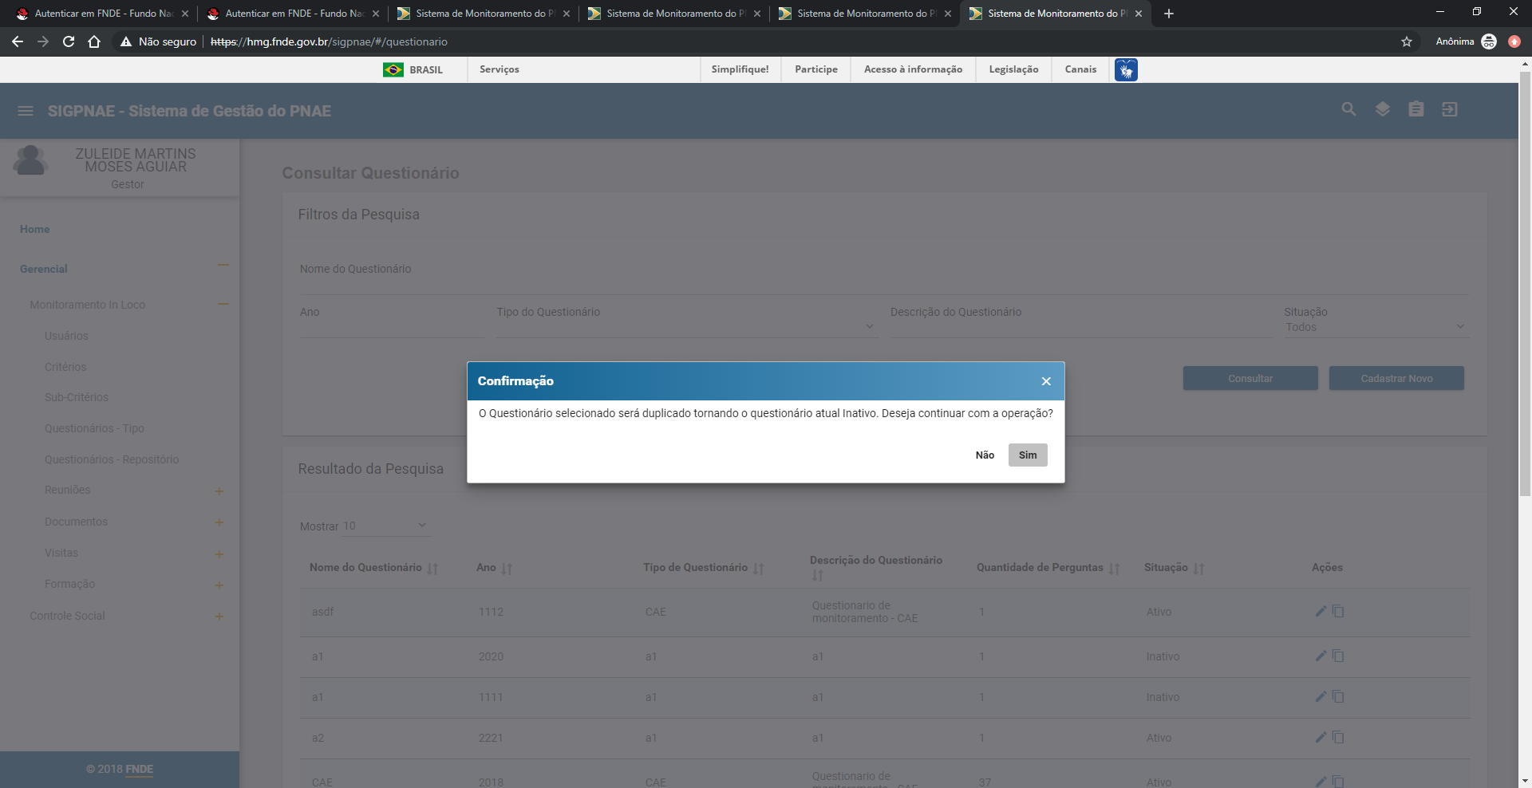Click the search magnifier icon in header
The image size is (1532, 788).
coord(1348,109)
